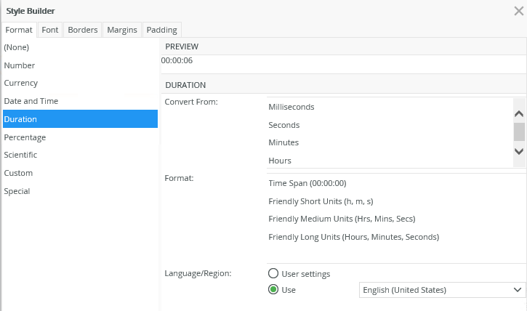Choose Date and Time format category
This screenshot has width=527, height=311.
pyautogui.click(x=31, y=101)
